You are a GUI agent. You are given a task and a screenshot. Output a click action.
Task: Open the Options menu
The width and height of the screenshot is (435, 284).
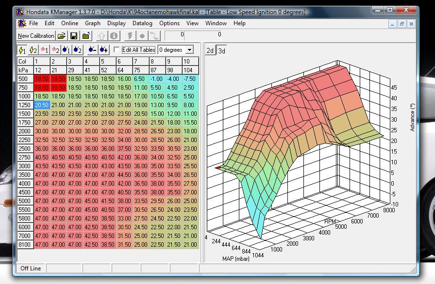click(x=169, y=23)
